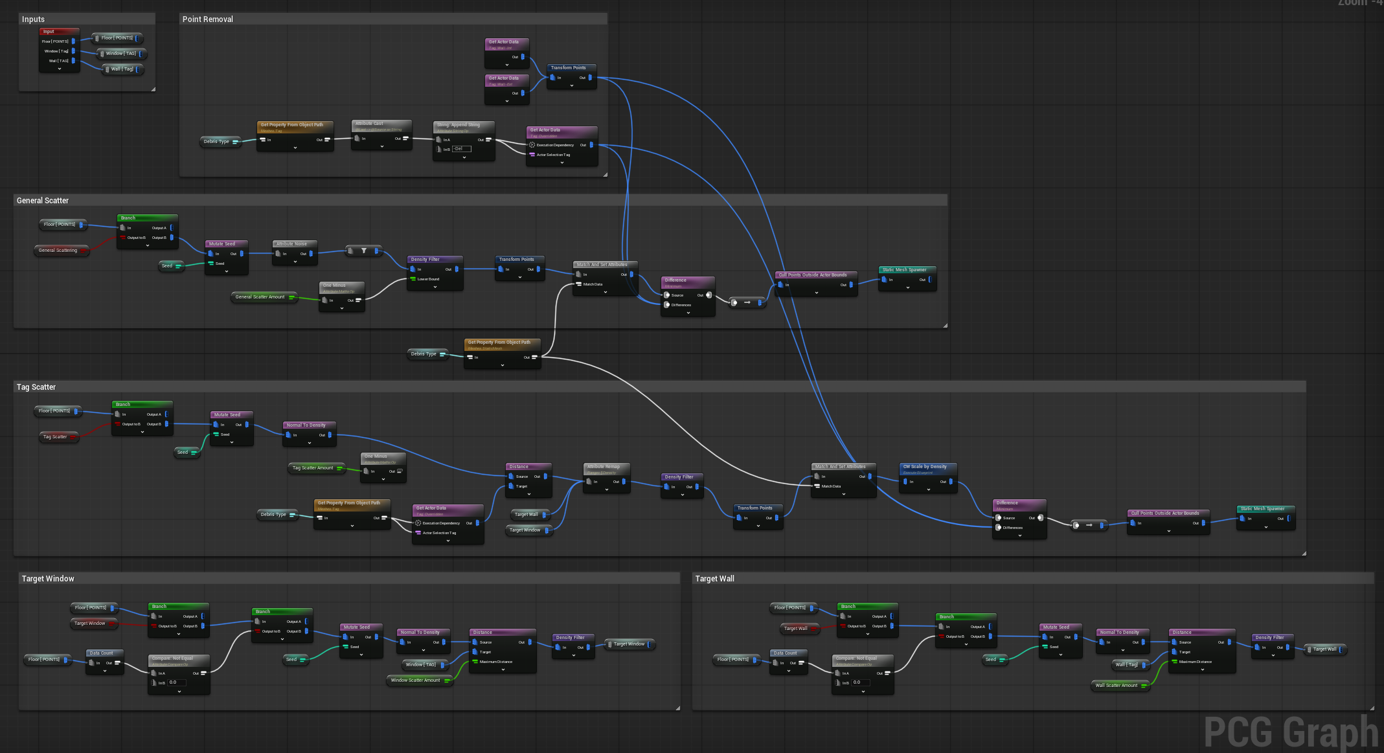This screenshot has width=1384, height=753.
Task: Click Differences pin on General Scatter Difference node
Action: [666, 305]
